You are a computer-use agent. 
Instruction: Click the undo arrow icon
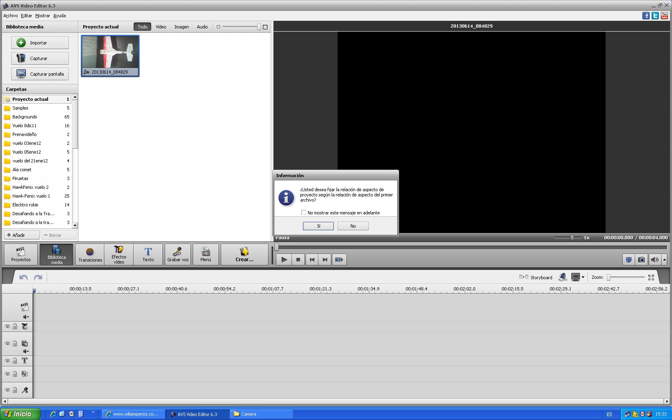tap(23, 277)
